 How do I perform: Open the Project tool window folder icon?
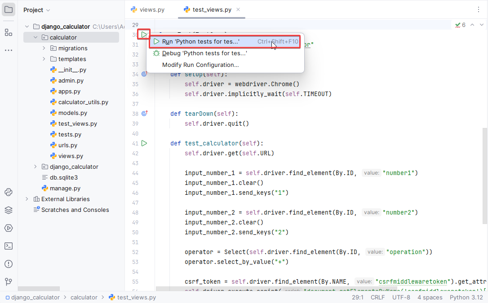9,9
